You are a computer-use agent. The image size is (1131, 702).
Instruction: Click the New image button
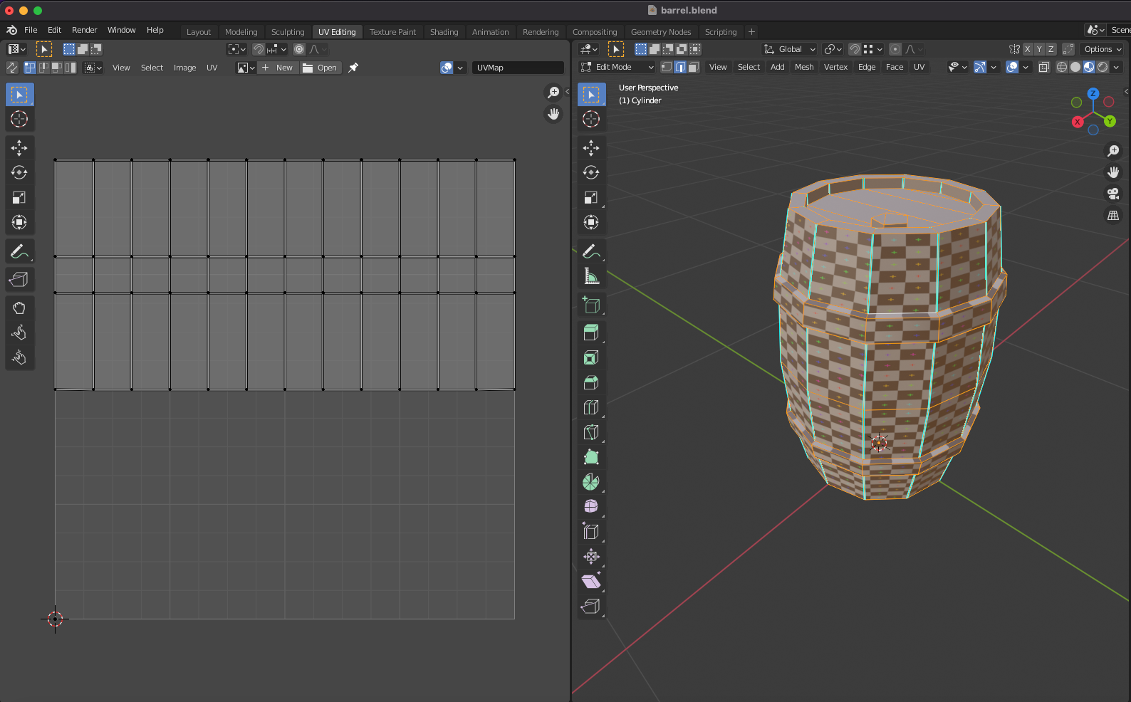click(x=277, y=68)
